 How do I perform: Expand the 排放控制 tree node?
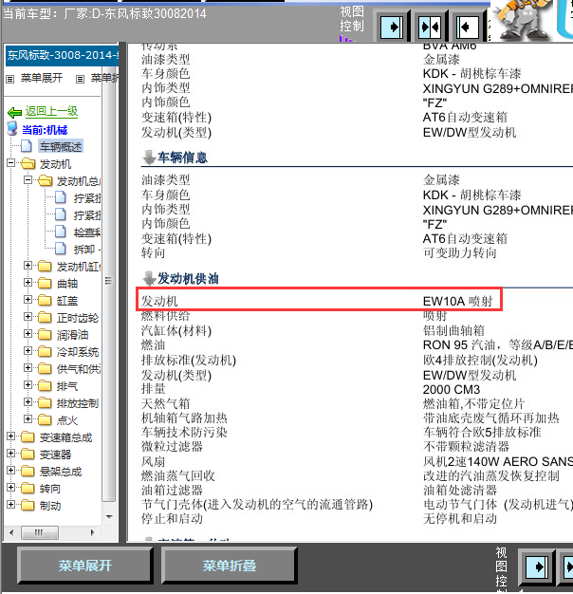click(28, 401)
